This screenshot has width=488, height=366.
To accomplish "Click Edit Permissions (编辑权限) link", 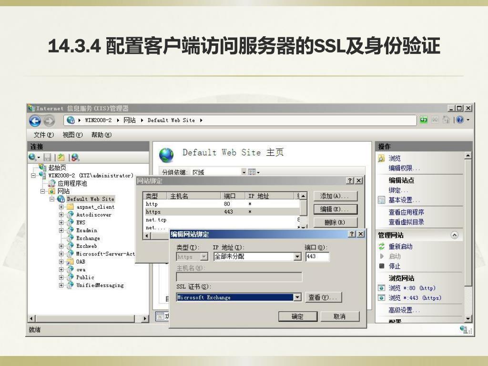I will pos(404,168).
